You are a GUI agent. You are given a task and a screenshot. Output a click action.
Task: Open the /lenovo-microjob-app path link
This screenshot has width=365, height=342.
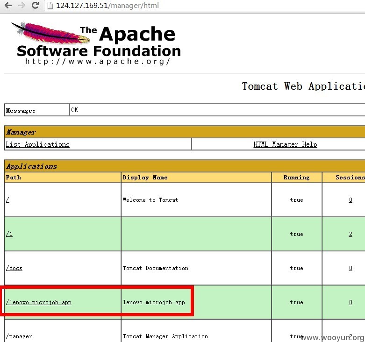(x=39, y=302)
